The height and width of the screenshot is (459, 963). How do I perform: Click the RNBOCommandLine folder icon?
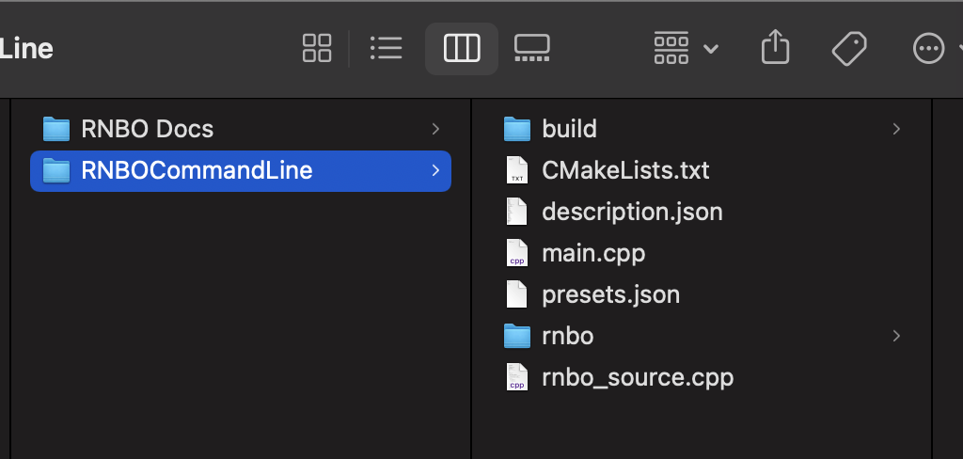click(56, 171)
